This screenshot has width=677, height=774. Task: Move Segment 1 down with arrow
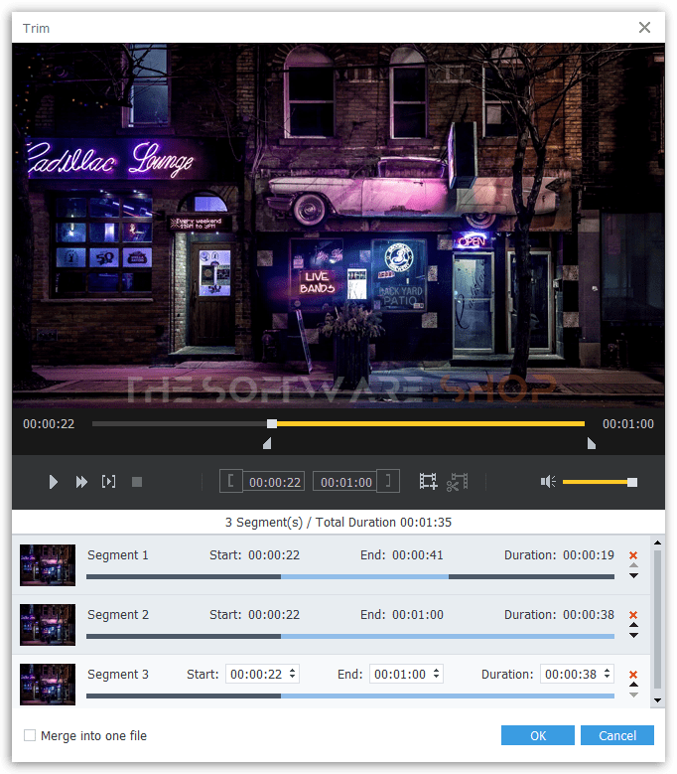633,576
